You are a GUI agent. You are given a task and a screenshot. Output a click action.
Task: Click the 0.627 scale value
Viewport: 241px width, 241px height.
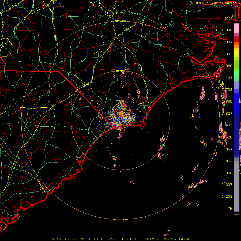point(227,114)
